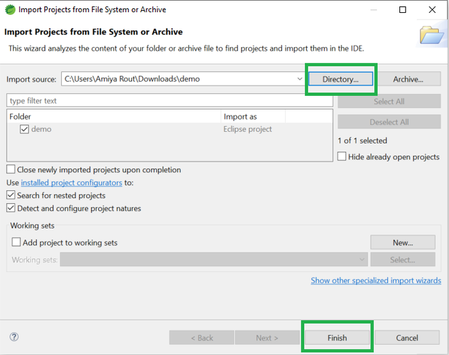Toggle Detect and configure project natures
The width and height of the screenshot is (449, 355).
coord(11,208)
